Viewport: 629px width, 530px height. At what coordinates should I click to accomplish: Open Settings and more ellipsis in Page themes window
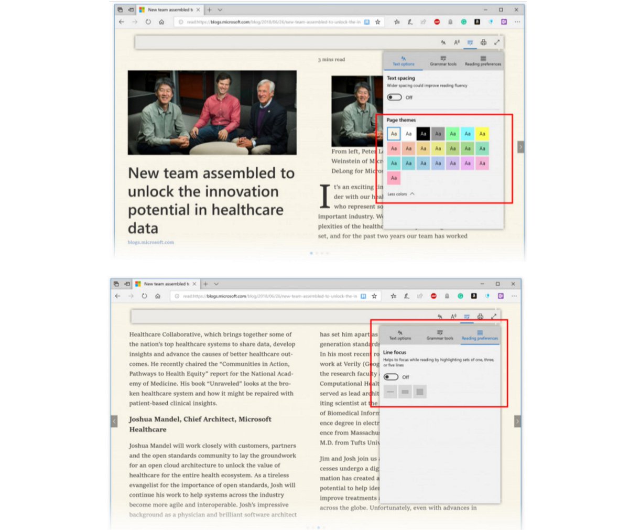coord(517,22)
